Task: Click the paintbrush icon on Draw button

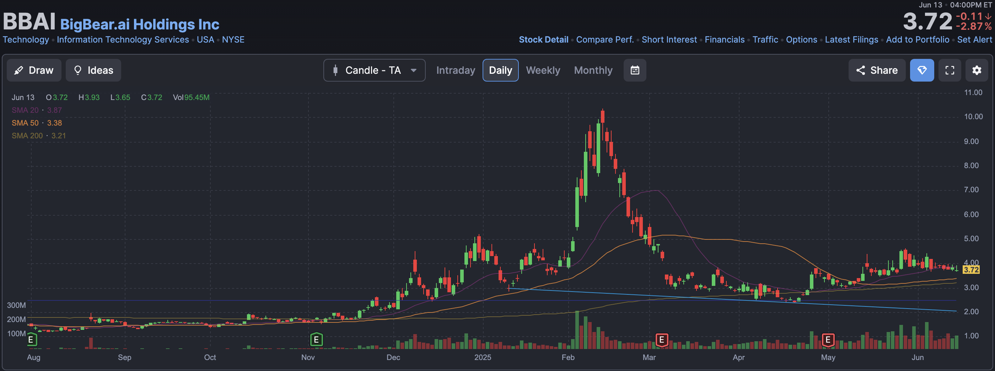Action: 18,70
